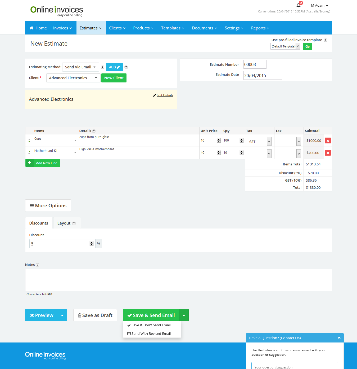
Task: Click the reorder handle for Cups row
Action: tap(29, 141)
